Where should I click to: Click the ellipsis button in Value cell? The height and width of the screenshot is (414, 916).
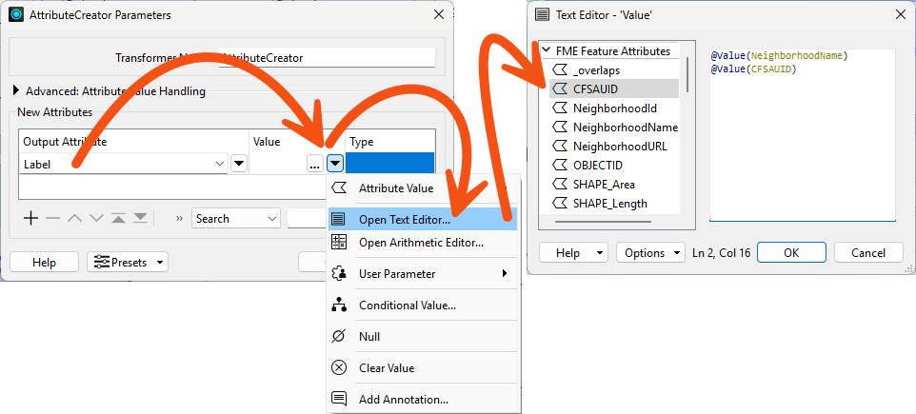(x=314, y=165)
